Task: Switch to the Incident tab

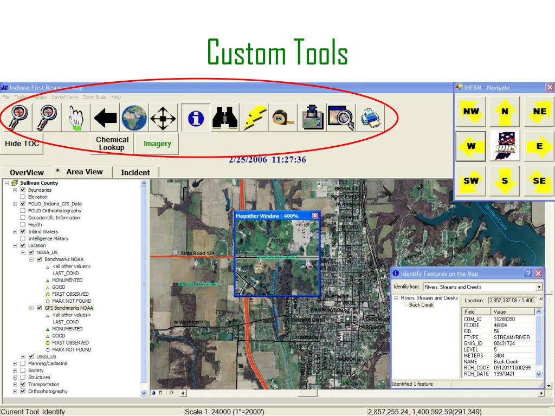Action: pyautogui.click(x=135, y=172)
